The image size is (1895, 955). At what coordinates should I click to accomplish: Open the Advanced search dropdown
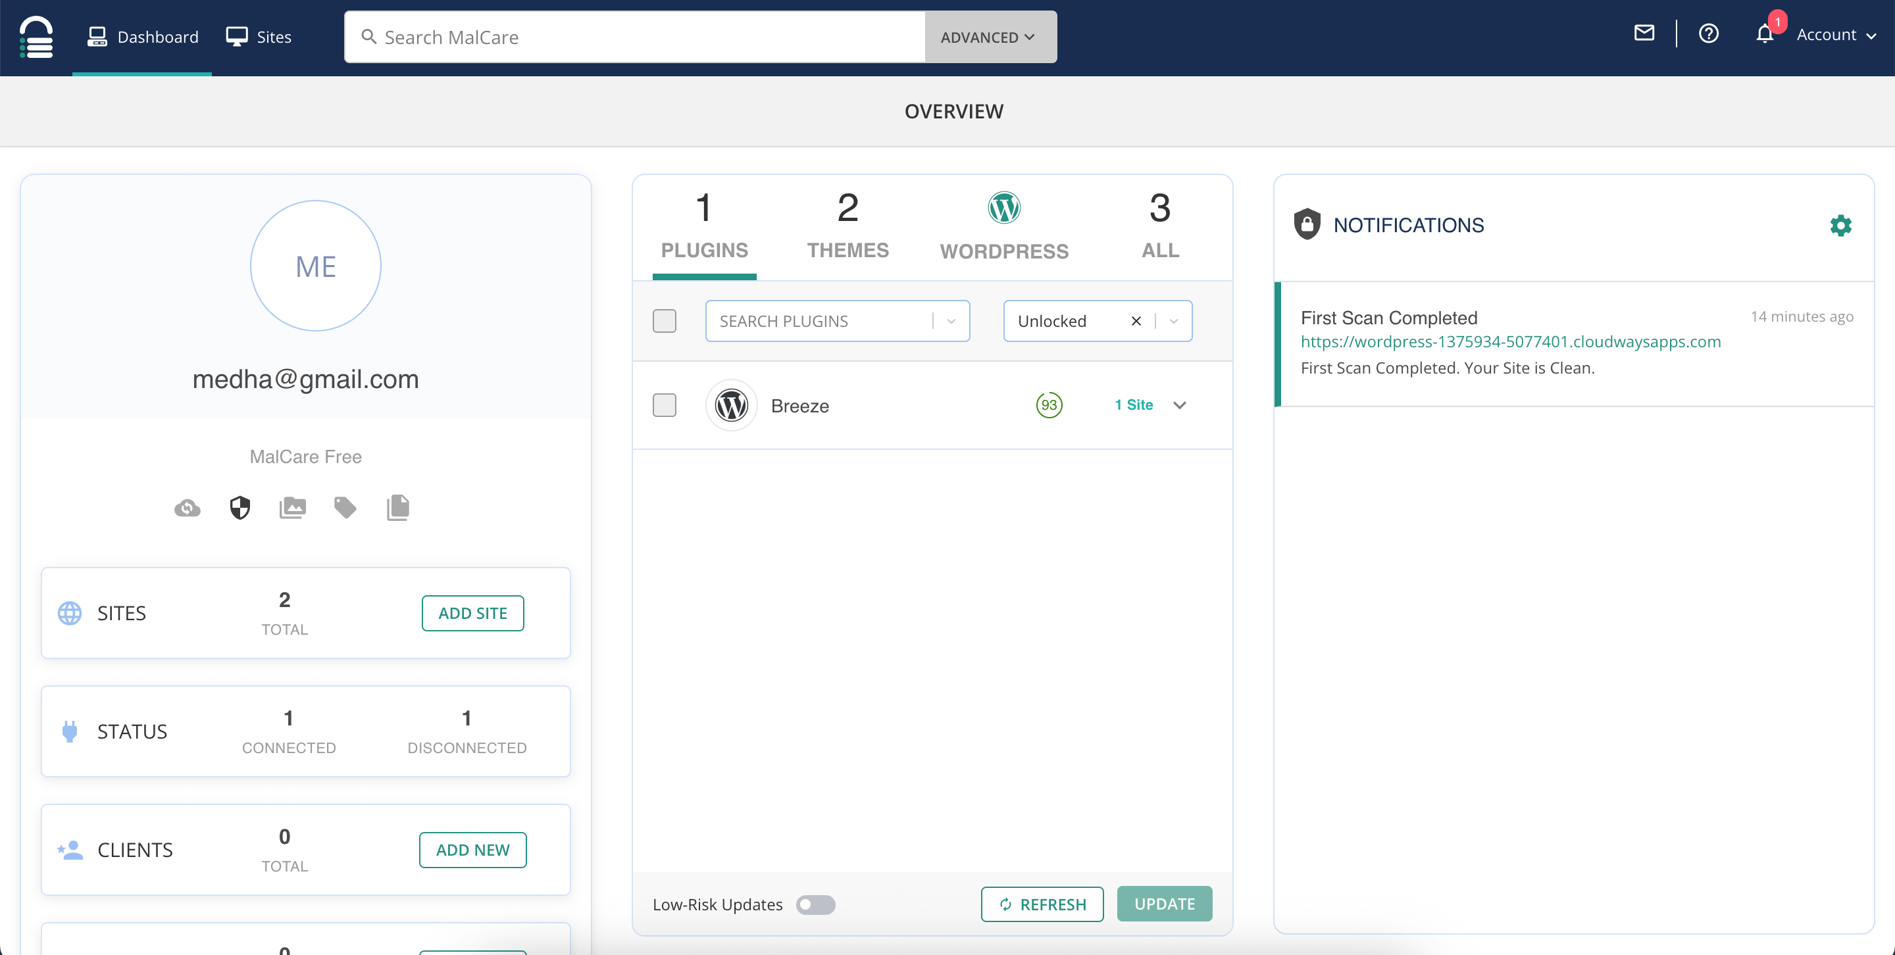pyautogui.click(x=990, y=37)
